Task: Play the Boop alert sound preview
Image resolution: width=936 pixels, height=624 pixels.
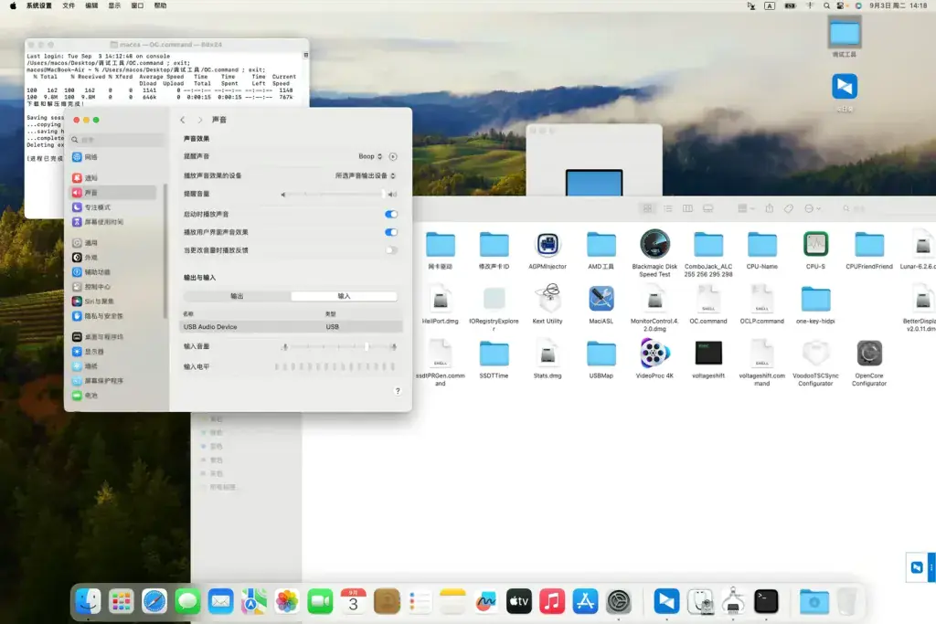Action: click(x=393, y=156)
